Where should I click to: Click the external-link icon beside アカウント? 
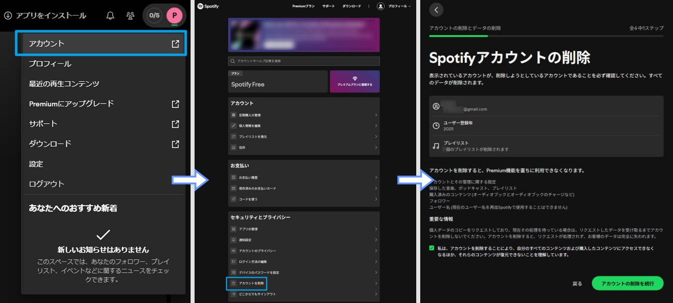point(175,44)
